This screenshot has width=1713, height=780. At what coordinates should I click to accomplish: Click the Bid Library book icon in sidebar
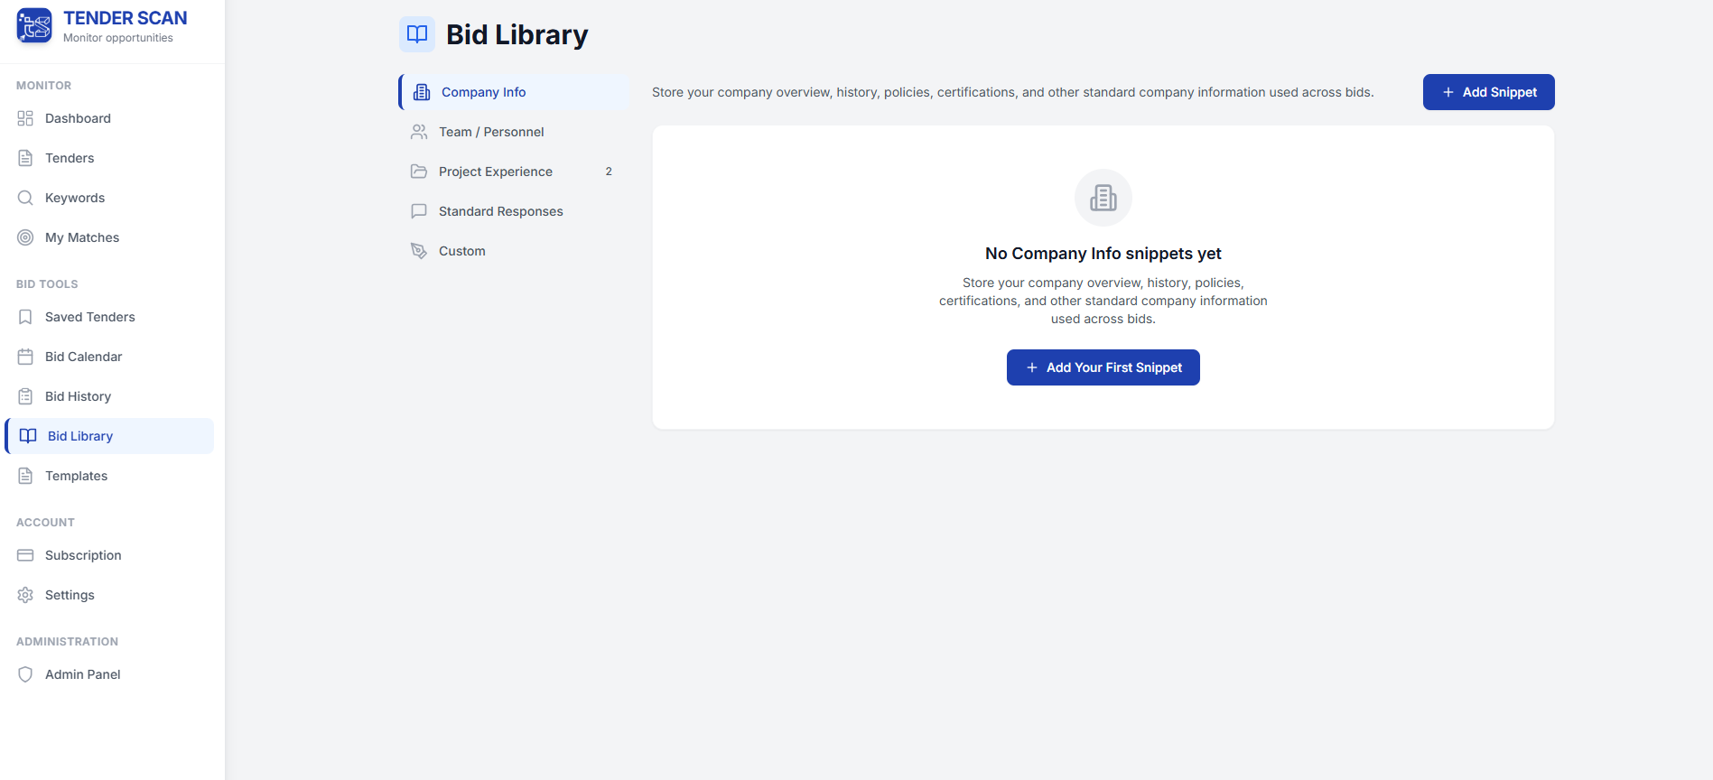tap(28, 436)
